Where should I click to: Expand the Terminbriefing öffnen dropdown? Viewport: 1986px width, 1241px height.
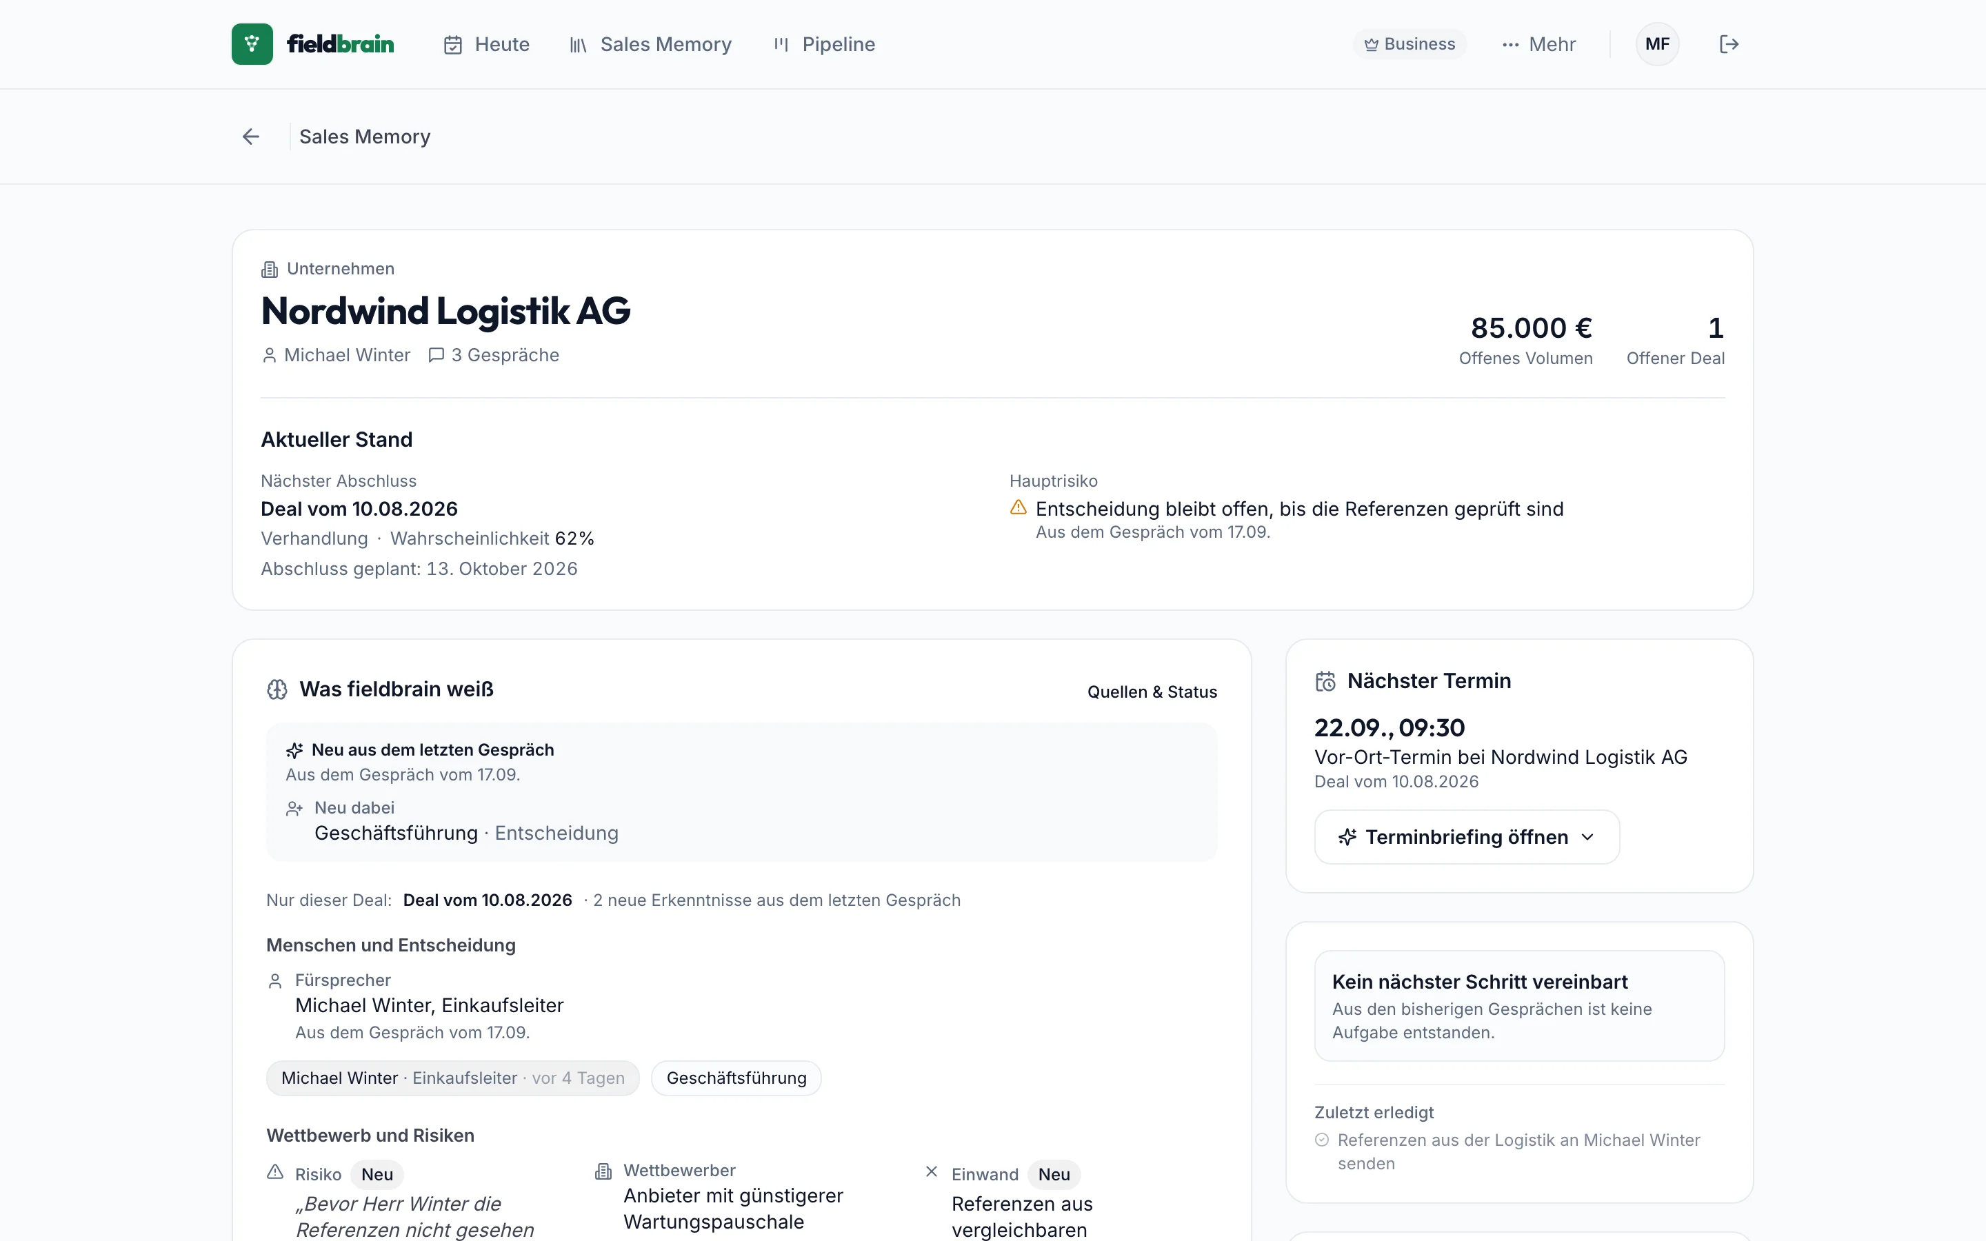pos(1467,837)
